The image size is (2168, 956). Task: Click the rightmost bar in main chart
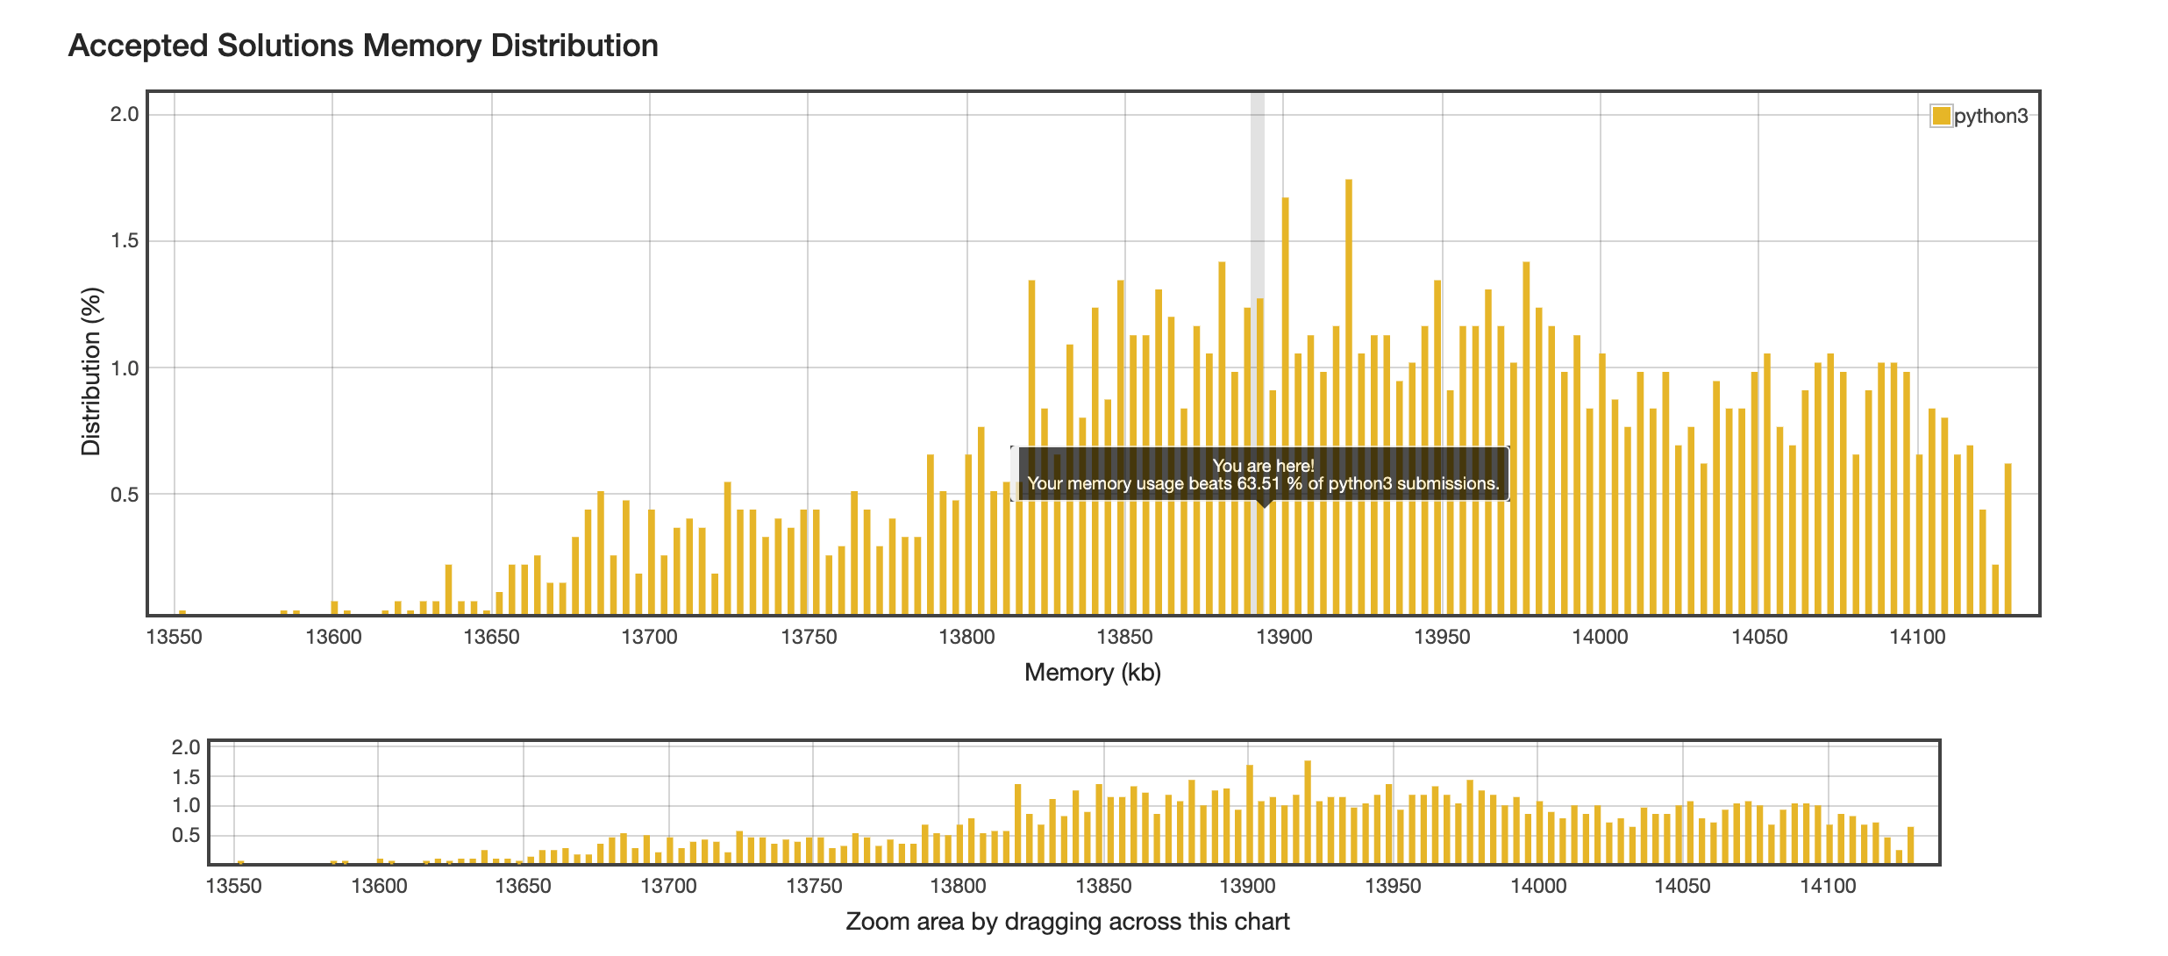click(x=2008, y=539)
